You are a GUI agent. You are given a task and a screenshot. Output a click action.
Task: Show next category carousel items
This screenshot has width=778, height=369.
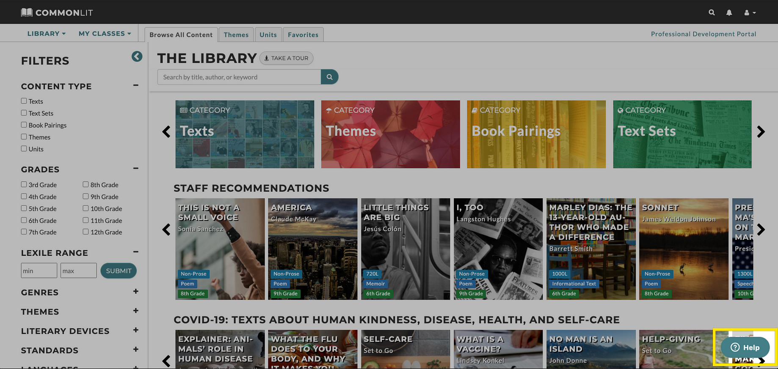coord(761,131)
